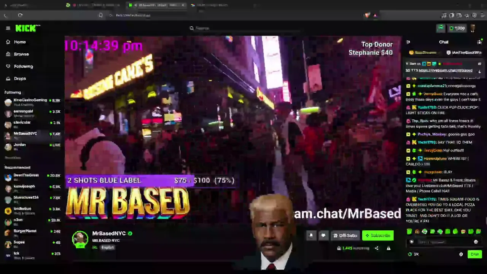Expand the pinned message arrow
This screenshot has width=487, height=274.
(479, 72)
